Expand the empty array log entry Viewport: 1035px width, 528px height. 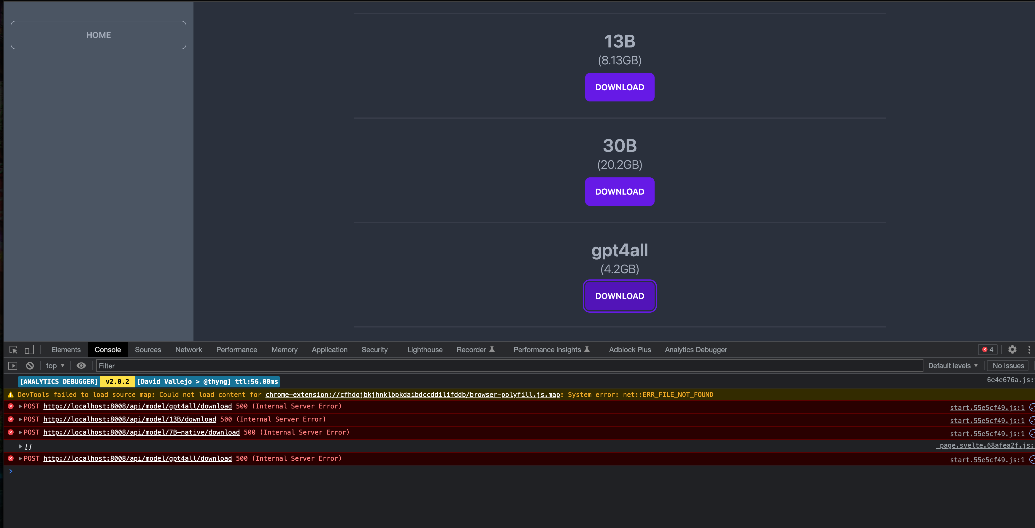tap(20, 446)
